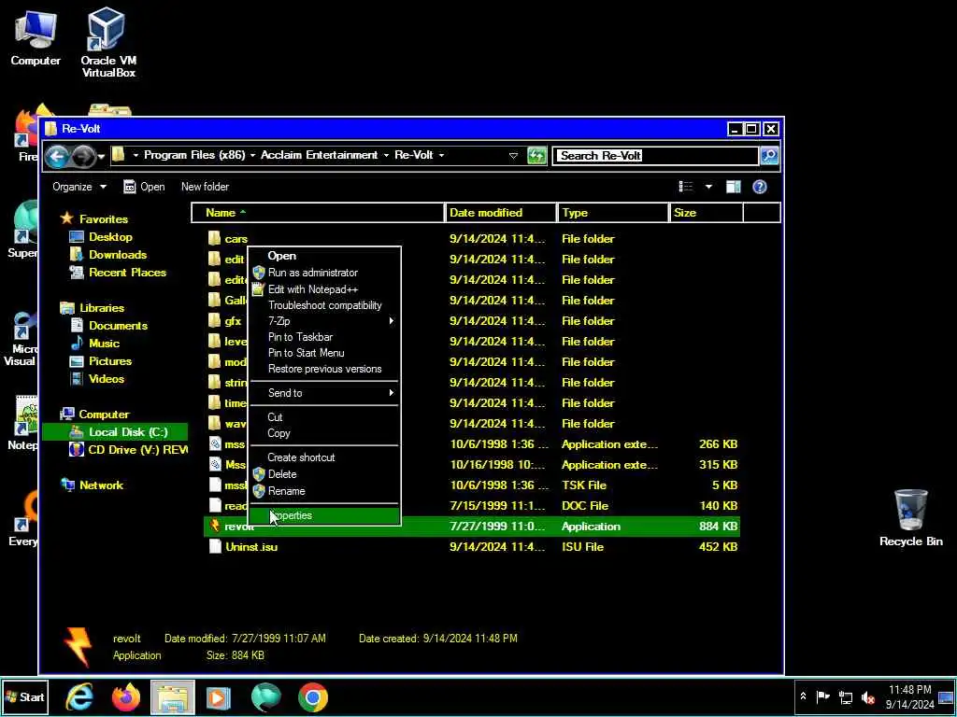Open the Recycle Bin on desktop
The height and width of the screenshot is (717, 957).
[x=910, y=517]
